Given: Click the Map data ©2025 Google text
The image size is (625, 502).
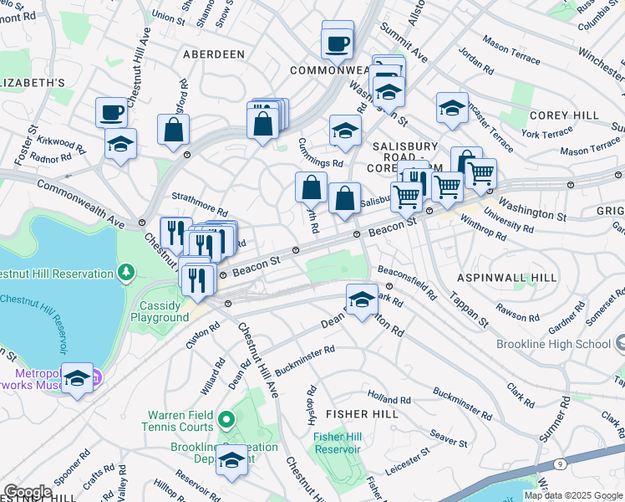Looking at the screenshot, I should [x=573, y=496].
